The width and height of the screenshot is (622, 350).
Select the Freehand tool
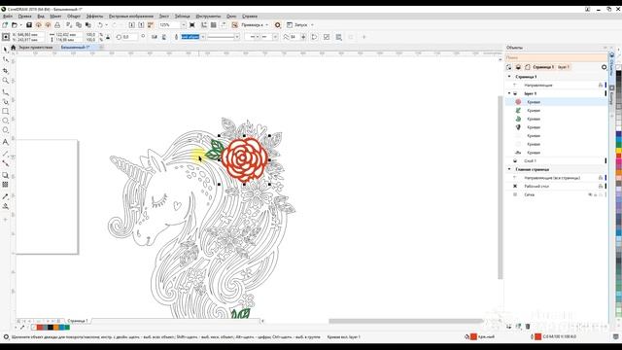coord(5,92)
